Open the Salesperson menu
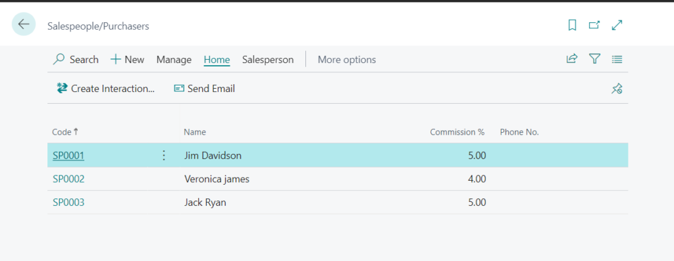The width and height of the screenshot is (674, 261). click(x=268, y=60)
